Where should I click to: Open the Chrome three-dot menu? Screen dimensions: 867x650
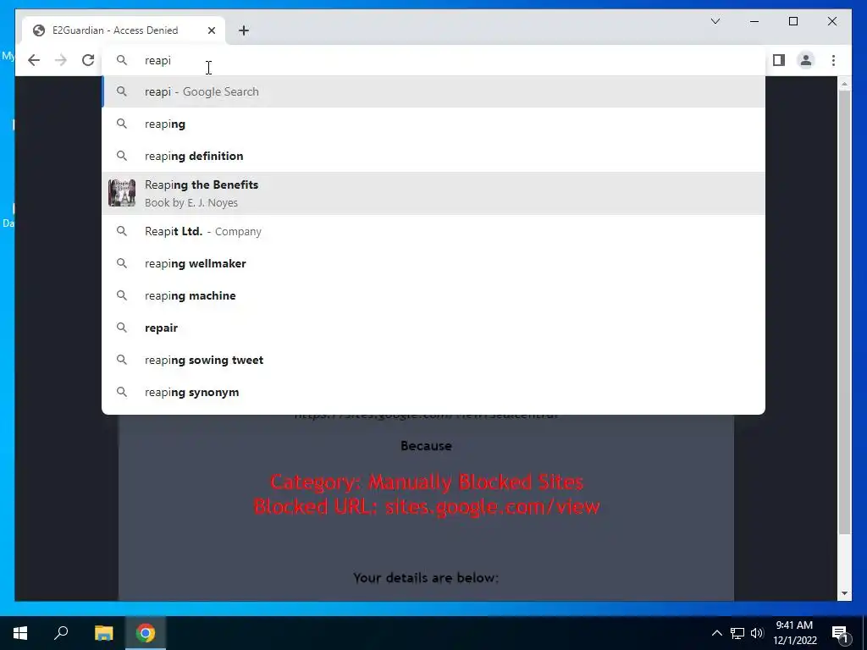(833, 60)
